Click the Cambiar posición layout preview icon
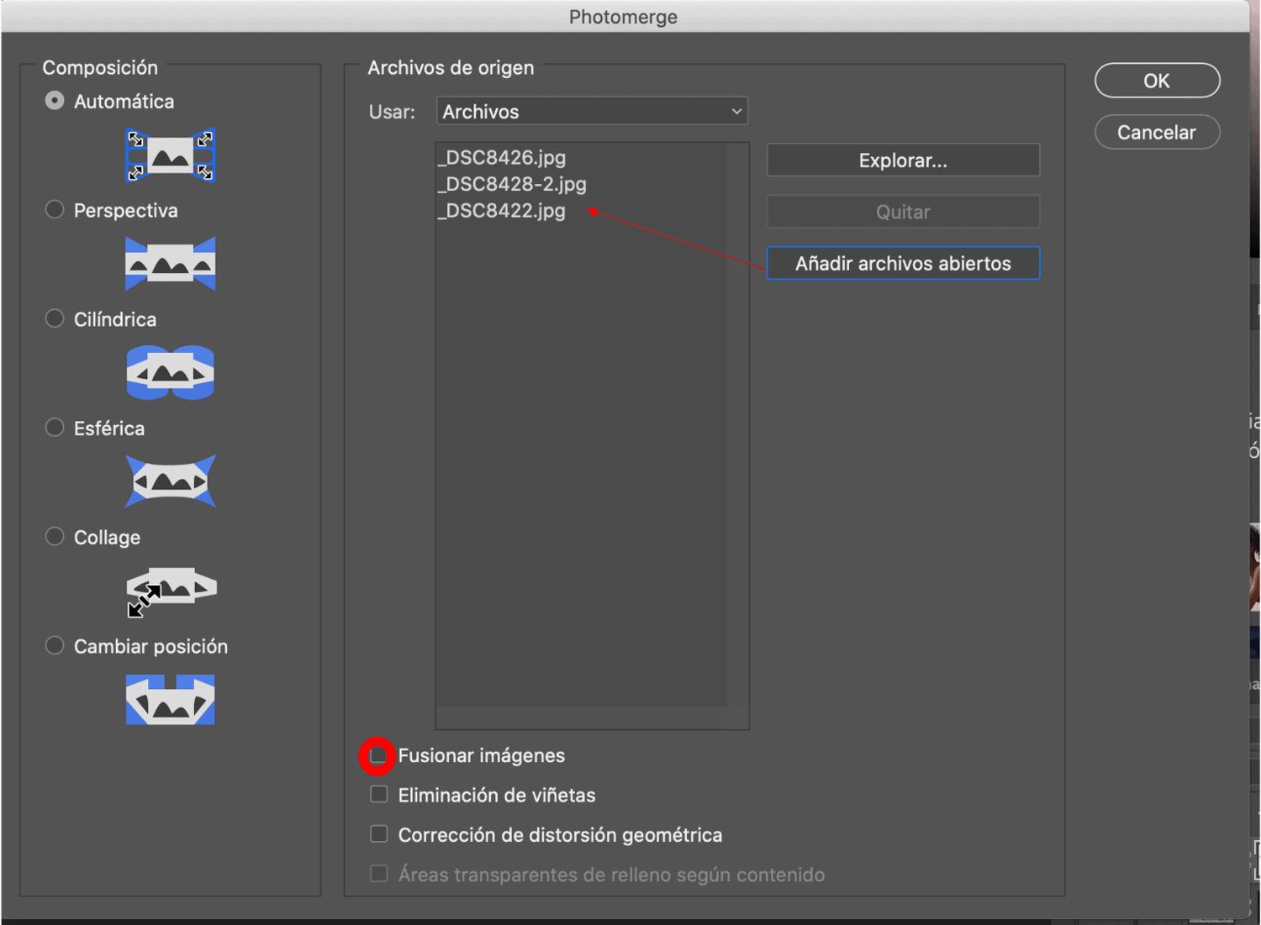This screenshot has height=925, width=1261. (x=171, y=699)
